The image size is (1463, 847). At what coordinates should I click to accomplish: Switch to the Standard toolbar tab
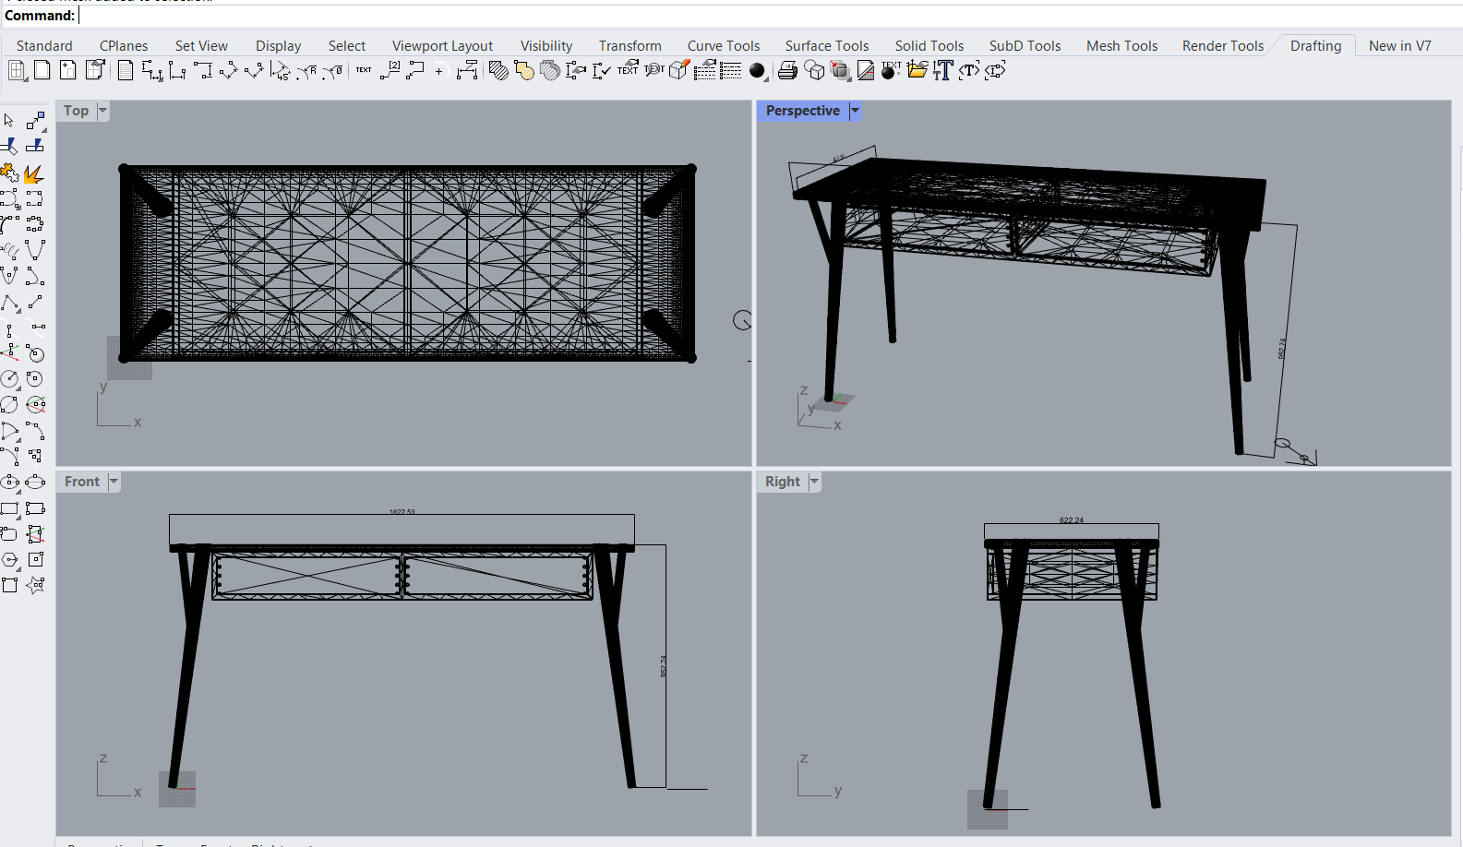[x=44, y=46]
